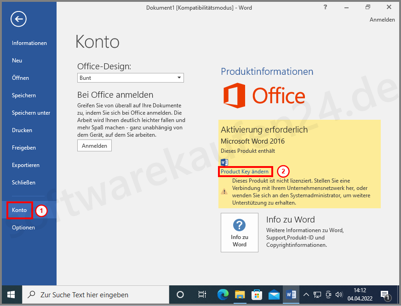Open Optionen from the sidebar

23,227
